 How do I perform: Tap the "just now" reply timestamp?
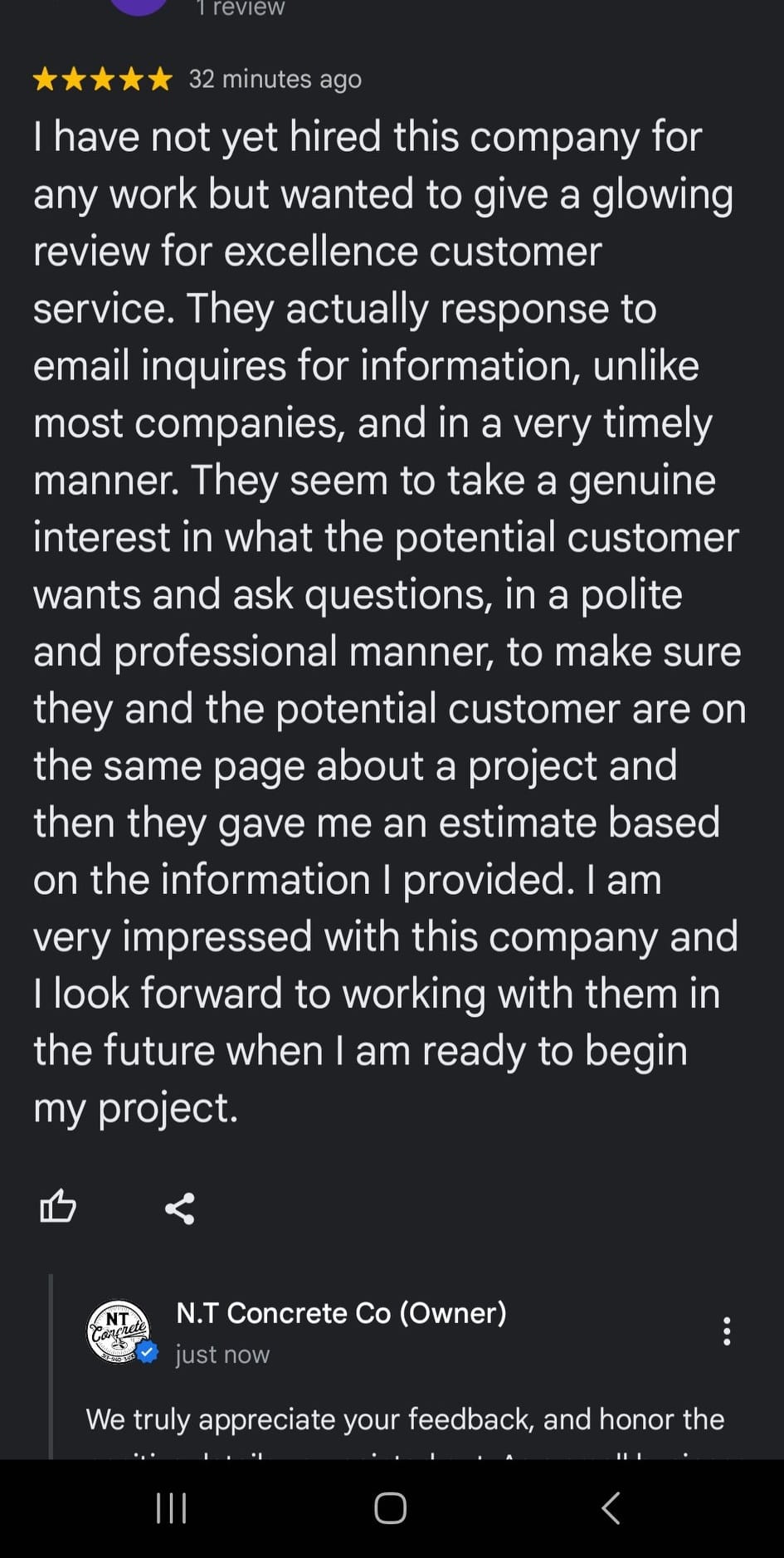(222, 1355)
